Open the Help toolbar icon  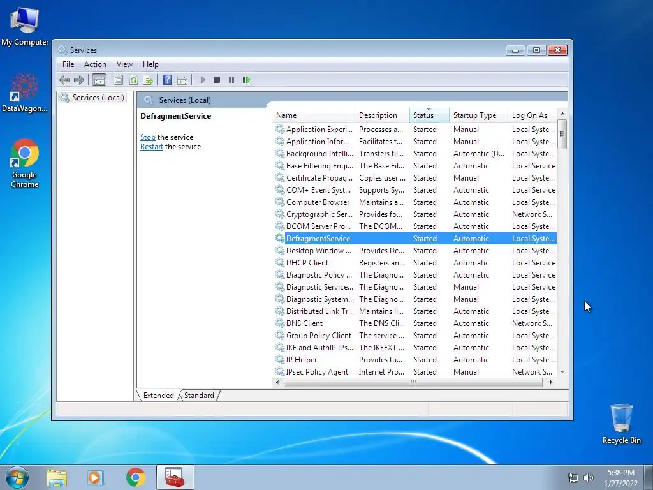tap(168, 80)
